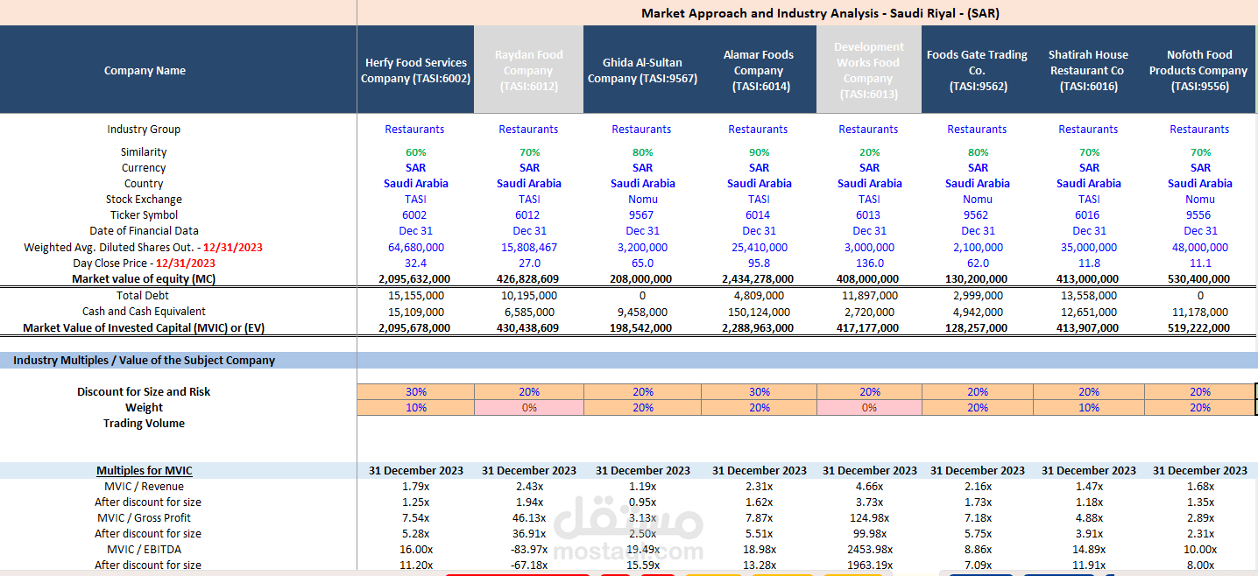
Task: Click Development Works weight cell 0%
Action: pos(869,407)
